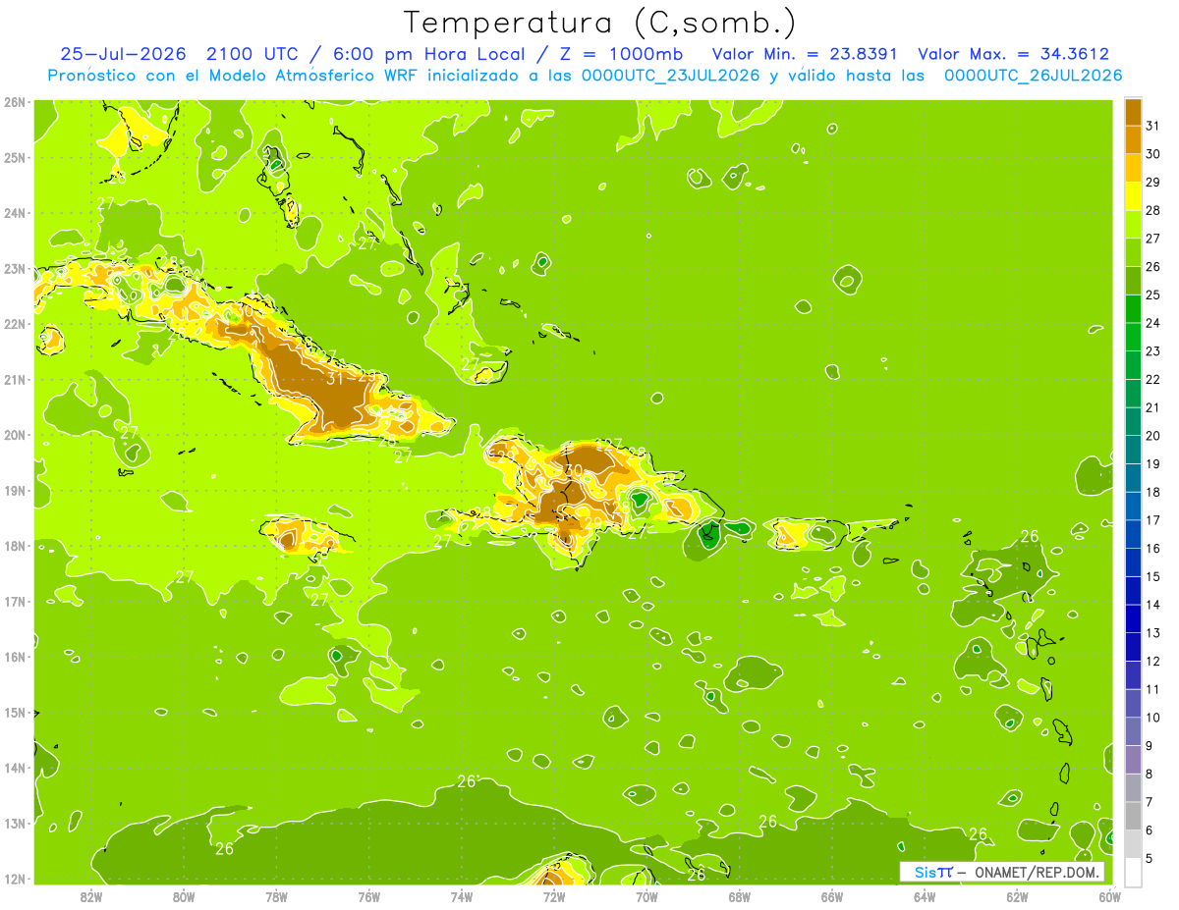This screenshot has width=1179, height=910.
Task: Click legend label '10' on the color bar
Action: tap(1153, 718)
